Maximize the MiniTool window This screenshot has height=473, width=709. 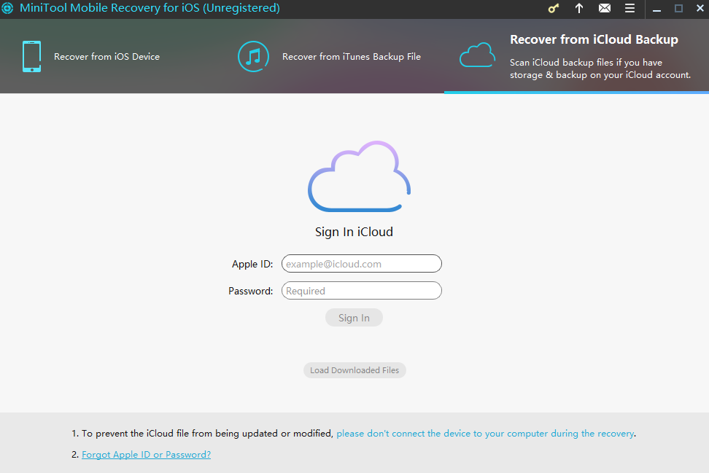point(678,9)
